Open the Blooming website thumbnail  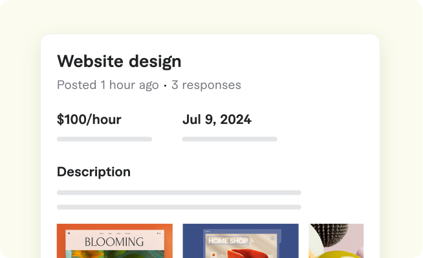pyautogui.click(x=114, y=241)
